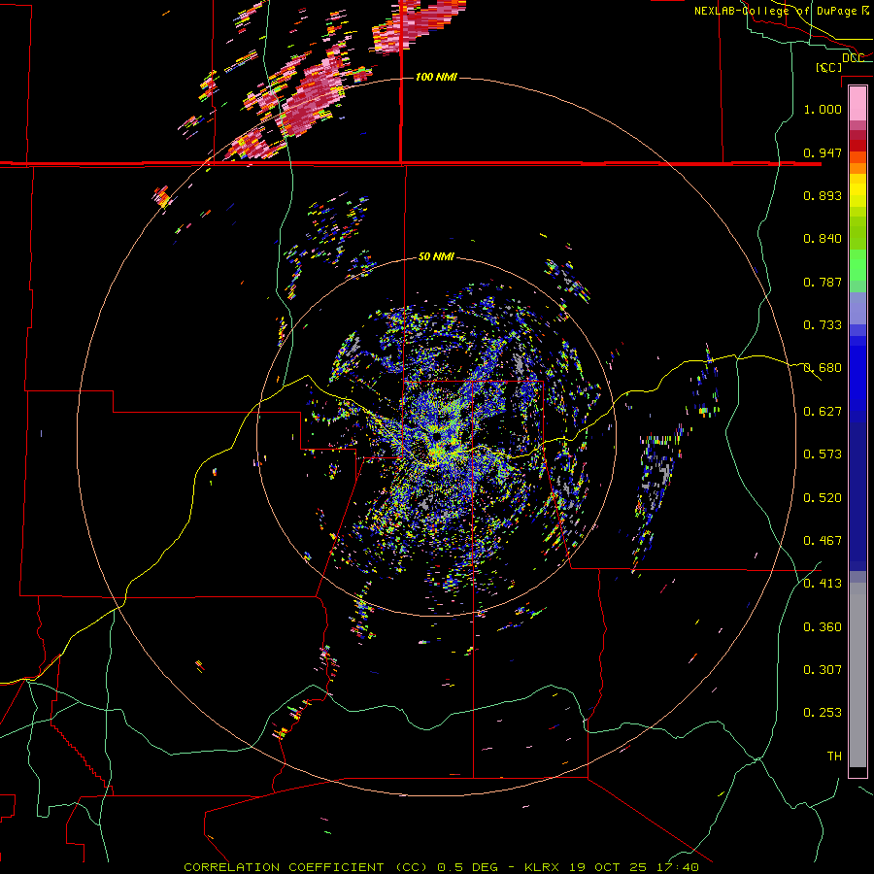Select the 0.467 legend value
The height and width of the screenshot is (874, 874).
[823, 541]
